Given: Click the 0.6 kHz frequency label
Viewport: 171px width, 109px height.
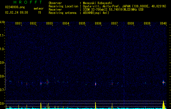Looking at the screenshot, I should tap(2, 104).
